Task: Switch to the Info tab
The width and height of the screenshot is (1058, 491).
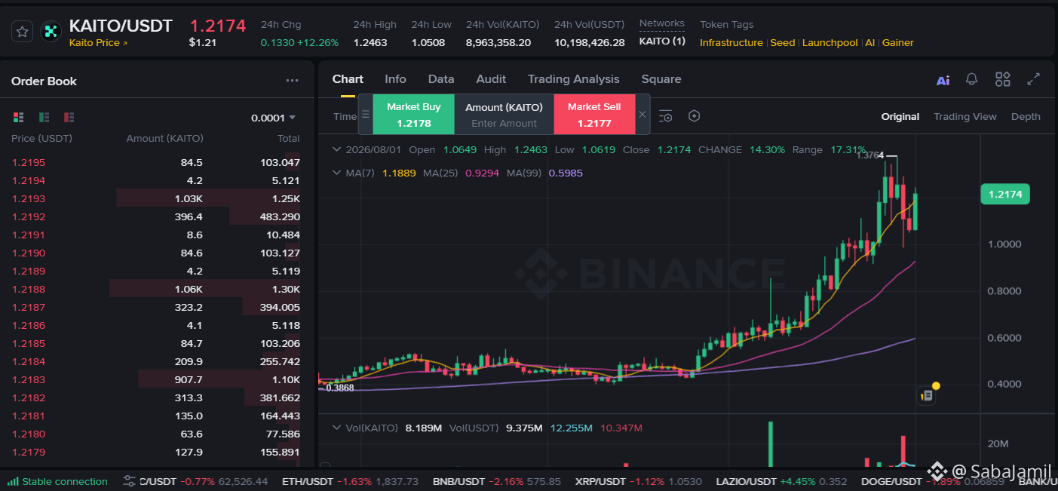Action: coord(395,79)
